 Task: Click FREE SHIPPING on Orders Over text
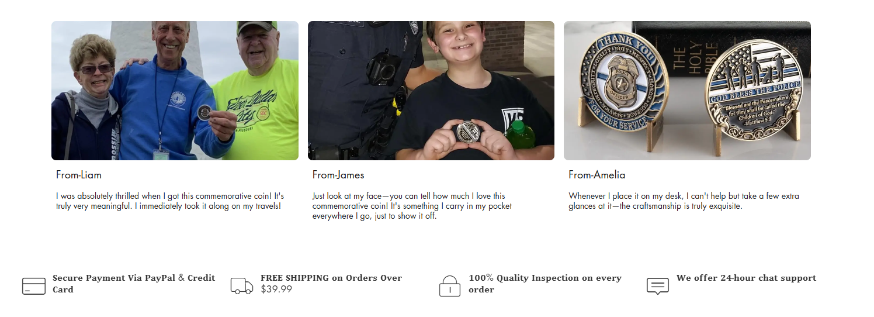point(331,278)
